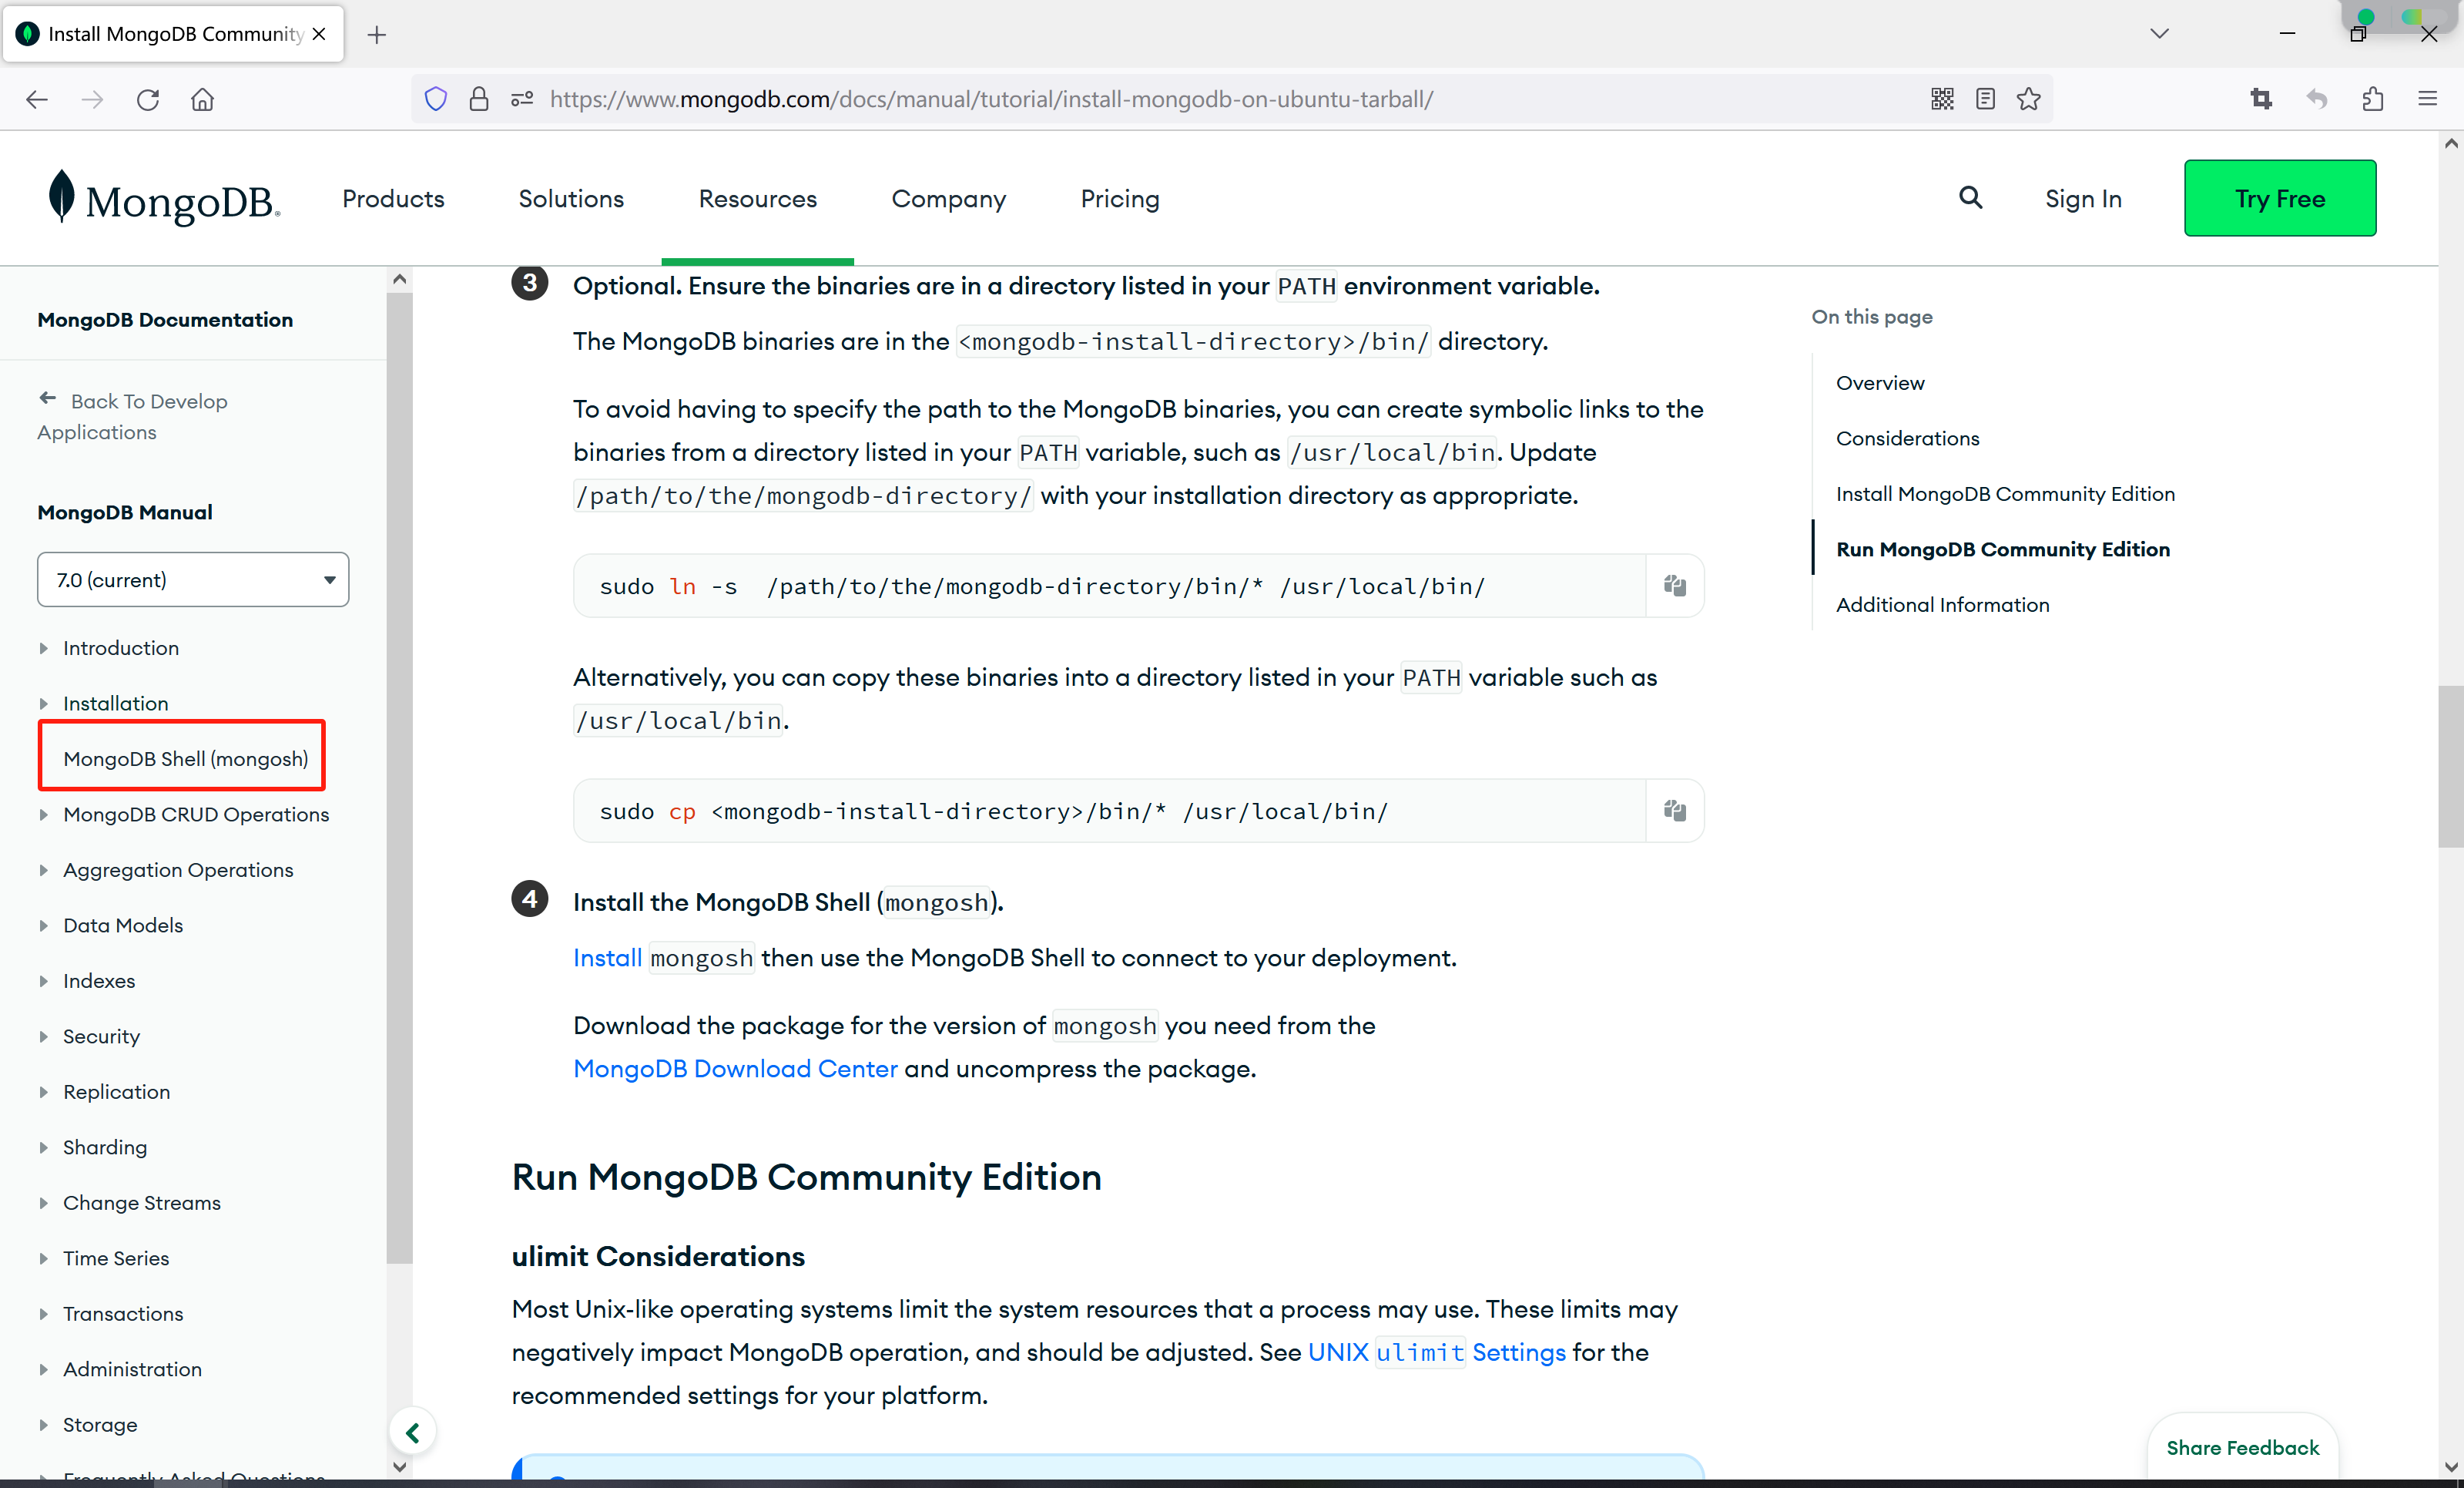Image resolution: width=2464 pixels, height=1488 pixels.
Task: Open the Pricing page
Action: point(1120,199)
